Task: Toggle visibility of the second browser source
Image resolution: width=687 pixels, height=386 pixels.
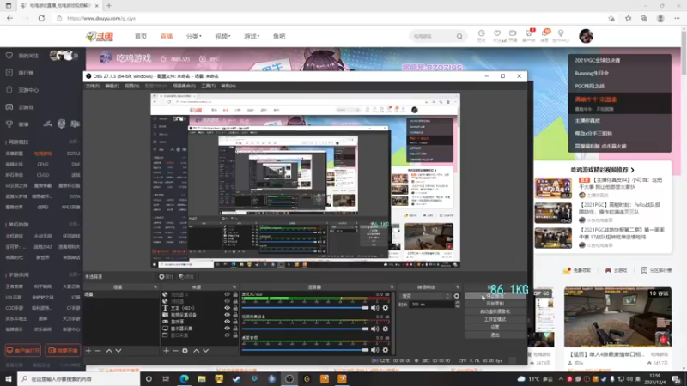Action: (227, 301)
